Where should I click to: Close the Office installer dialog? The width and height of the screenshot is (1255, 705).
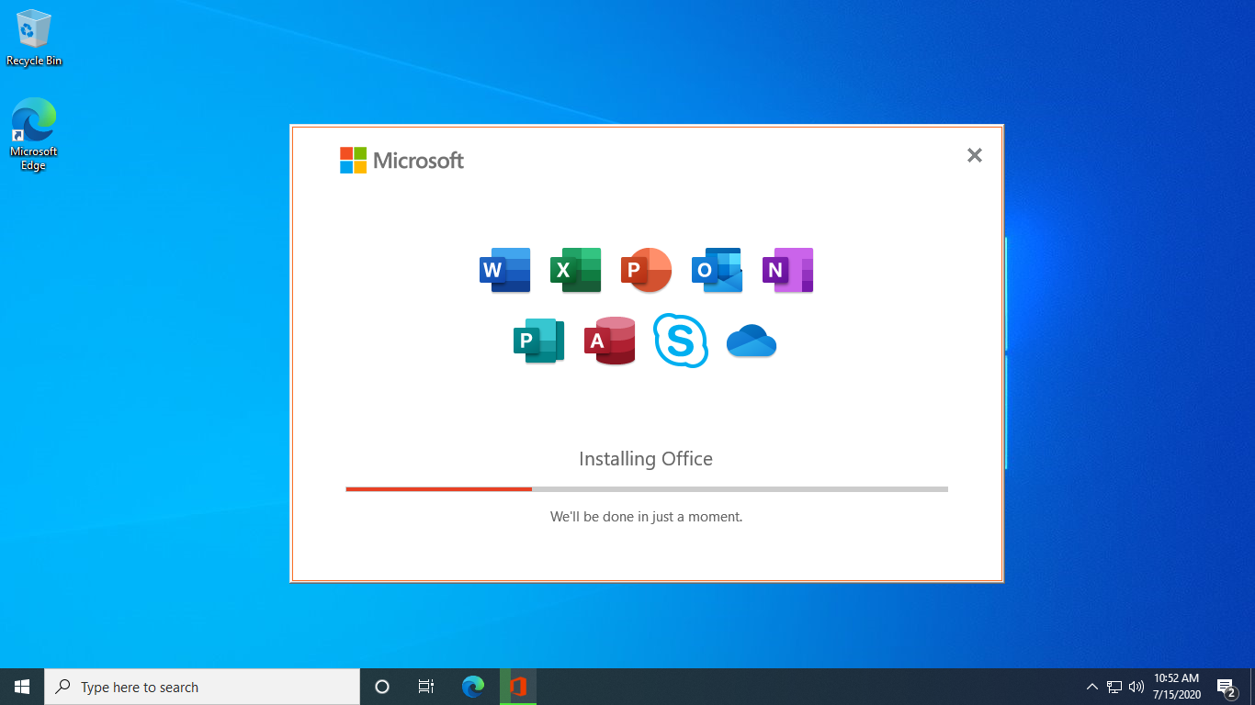(x=975, y=155)
